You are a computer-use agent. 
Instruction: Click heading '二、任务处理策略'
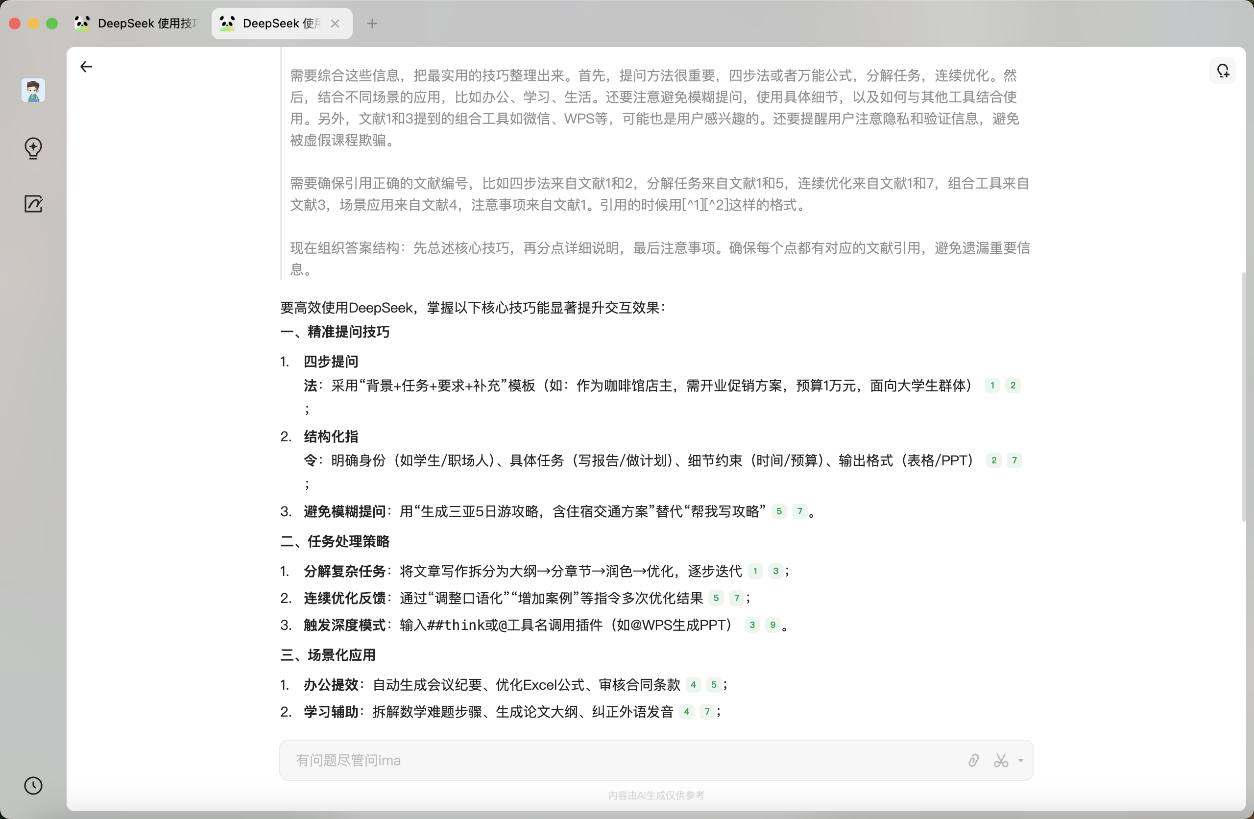335,541
